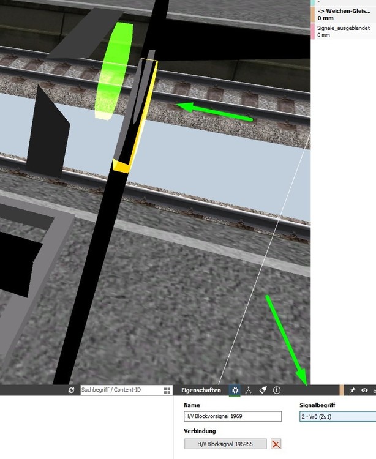This screenshot has width=376, height=459.
Task: Open the axes transform tab
Action: click(x=249, y=390)
